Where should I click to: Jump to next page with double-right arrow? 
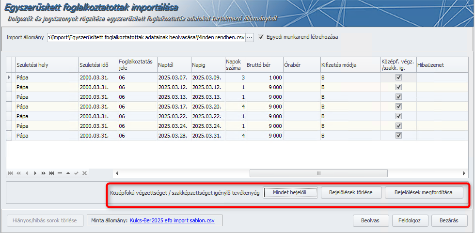coord(44,173)
